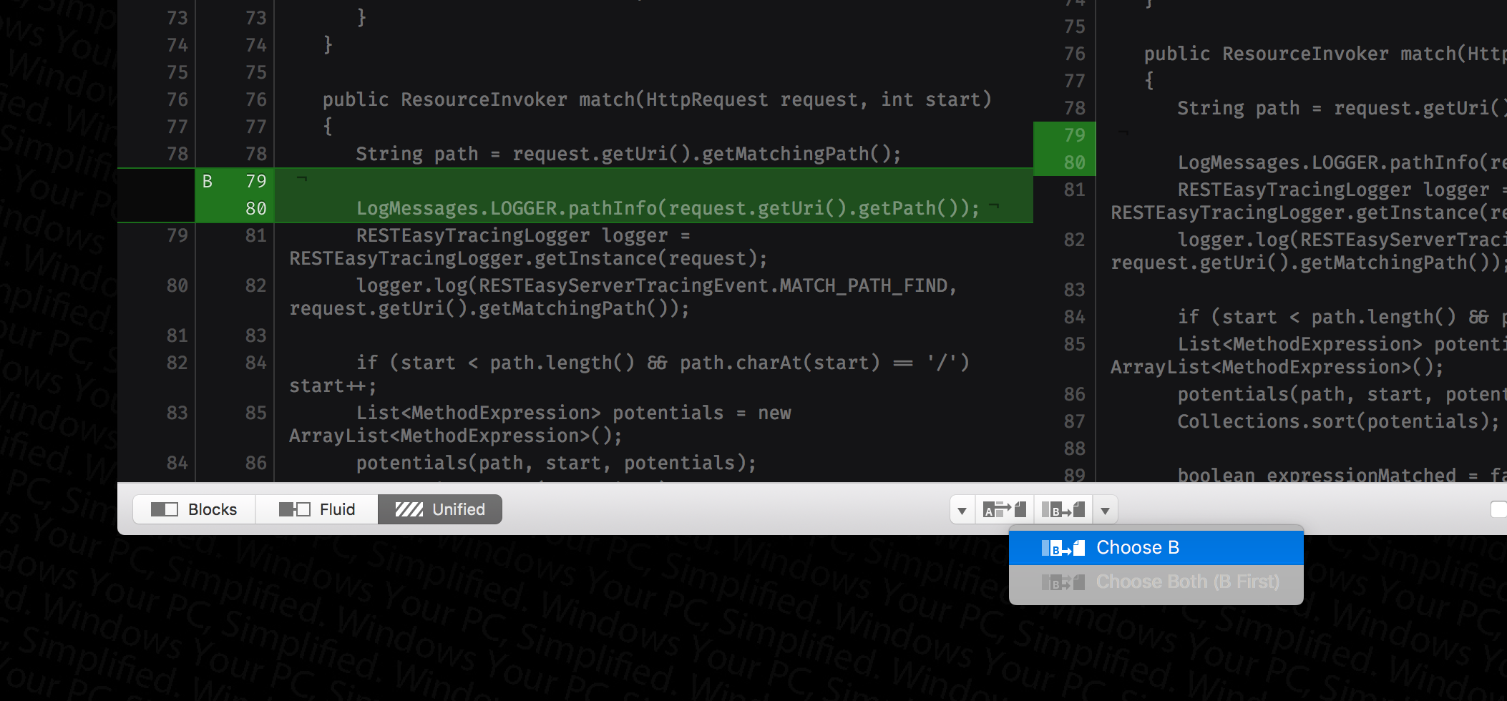Select the Unified view layout
The height and width of the screenshot is (701, 1507).
pos(440,509)
